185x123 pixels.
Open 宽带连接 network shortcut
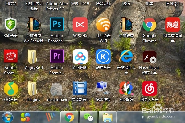103,88
